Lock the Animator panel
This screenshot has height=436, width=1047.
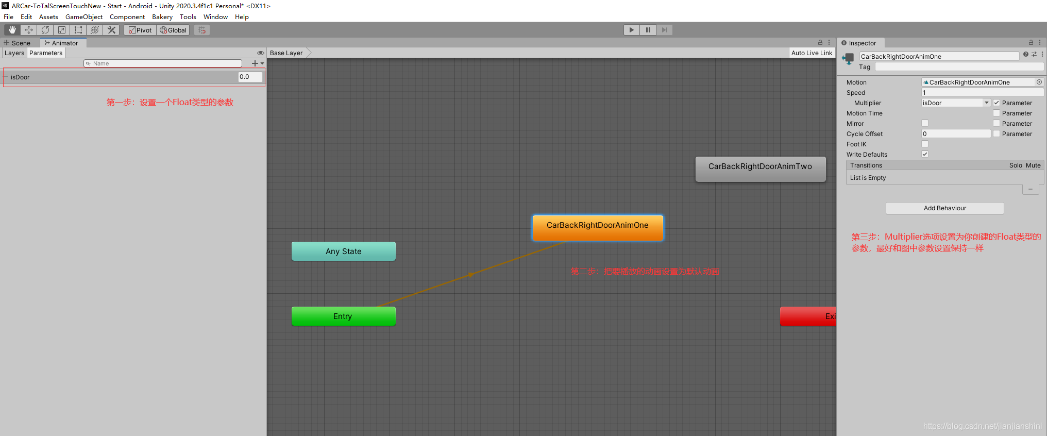pyautogui.click(x=820, y=42)
